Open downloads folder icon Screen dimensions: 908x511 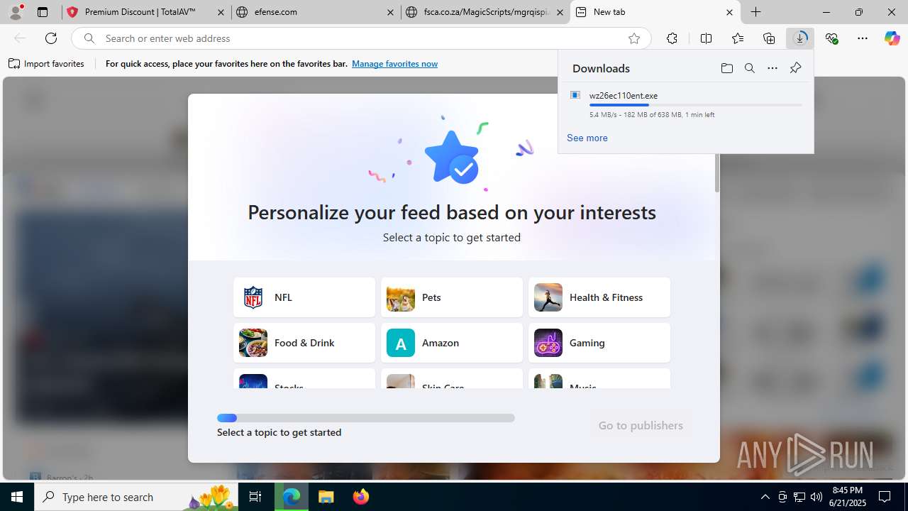click(726, 68)
